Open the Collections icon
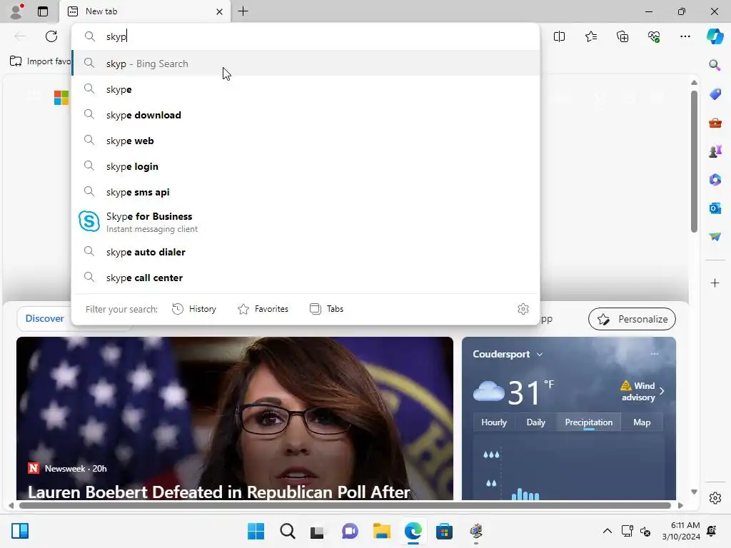 (x=622, y=36)
